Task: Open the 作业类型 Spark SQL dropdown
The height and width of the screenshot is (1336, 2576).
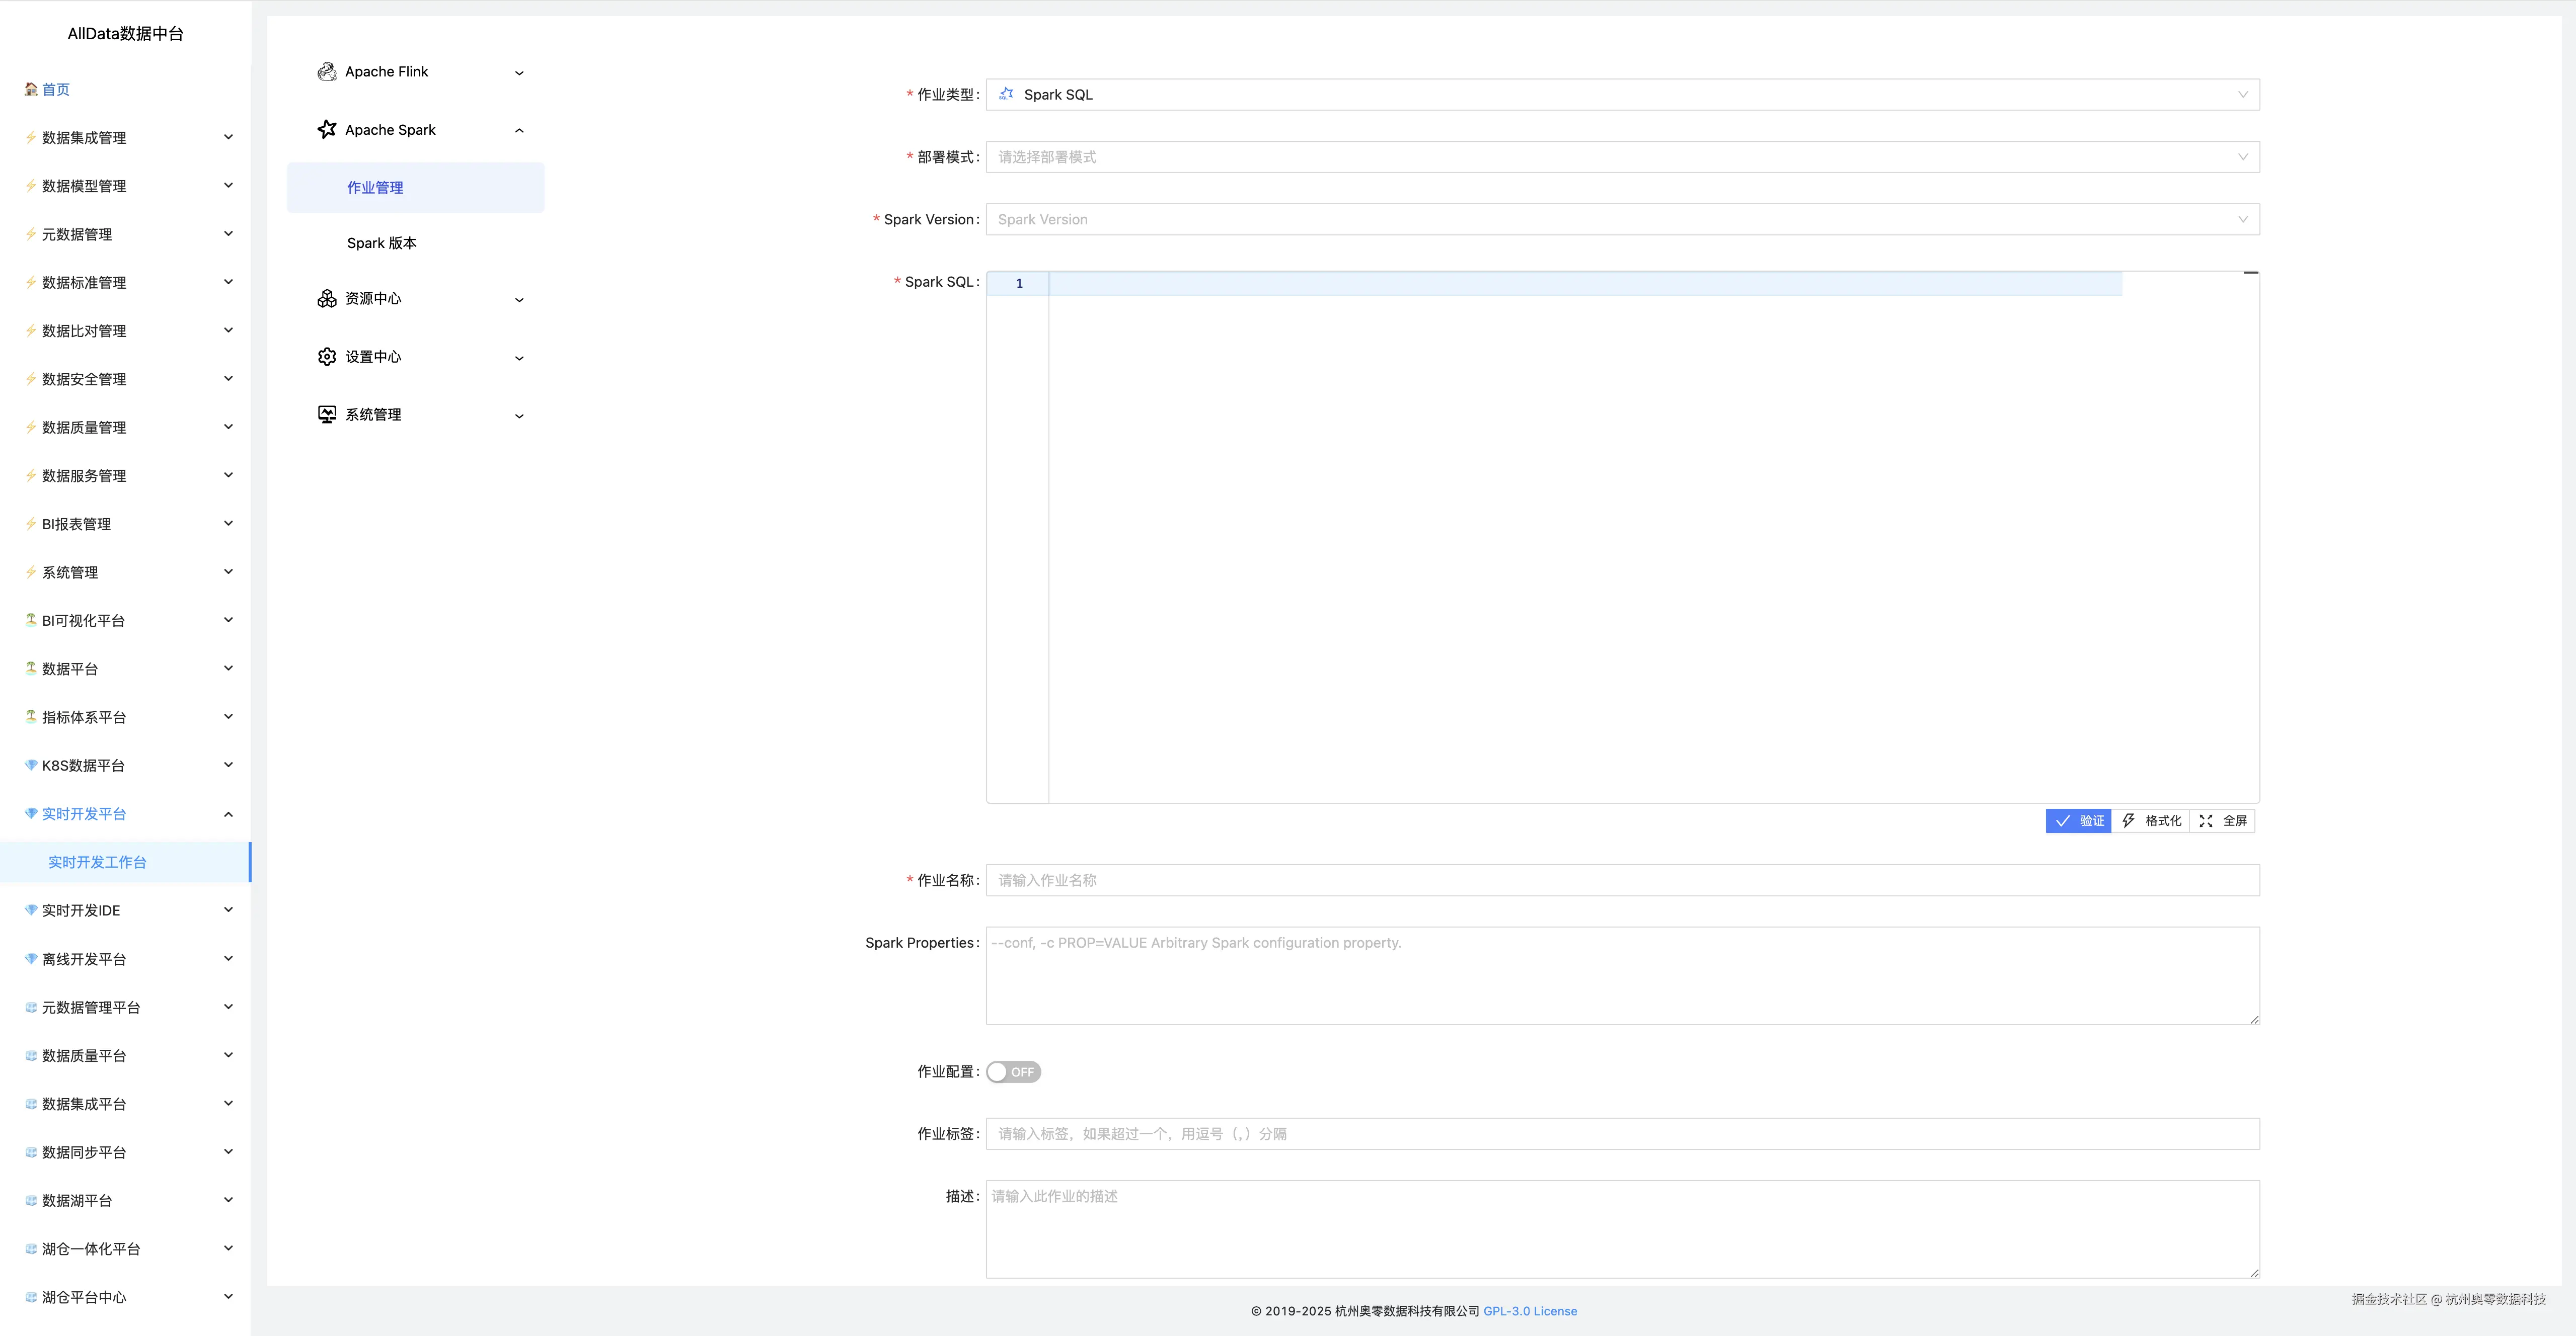Action: [x=1621, y=95]
